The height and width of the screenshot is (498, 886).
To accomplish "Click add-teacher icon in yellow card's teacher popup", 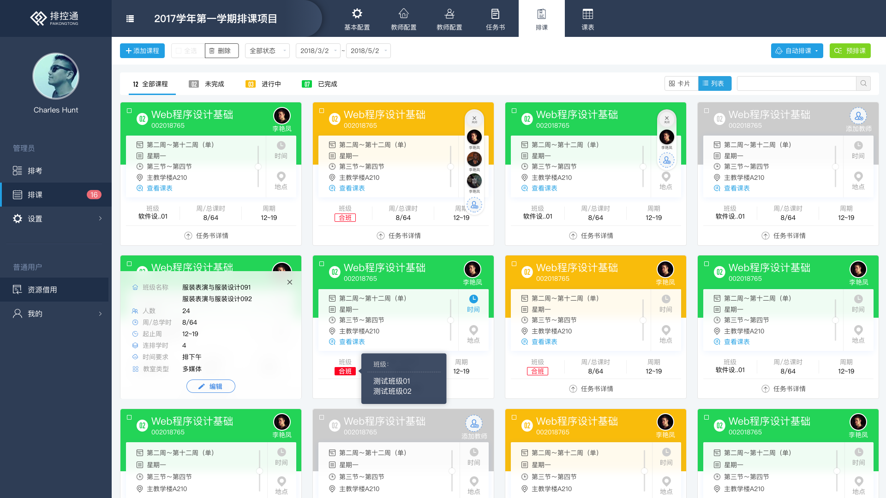I will [474, 205].
